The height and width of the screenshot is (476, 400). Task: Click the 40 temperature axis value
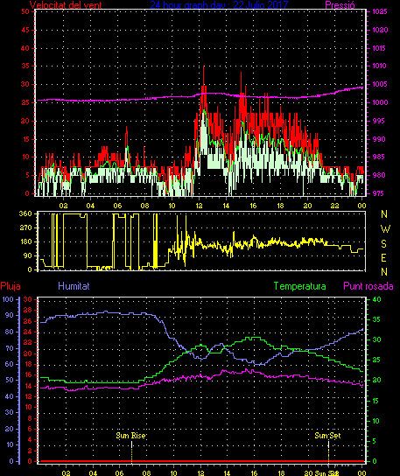(376, 299)
